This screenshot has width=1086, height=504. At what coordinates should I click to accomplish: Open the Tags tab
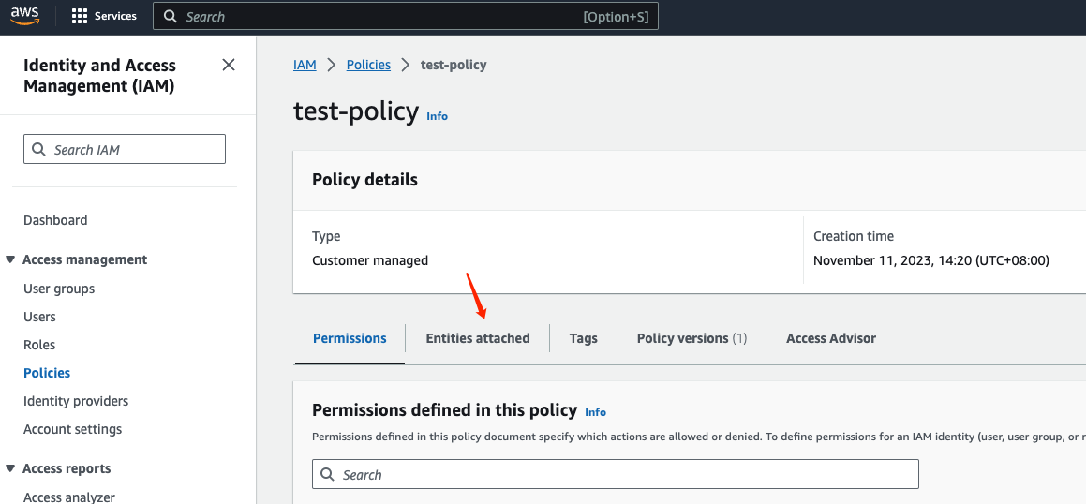[583, 338]
